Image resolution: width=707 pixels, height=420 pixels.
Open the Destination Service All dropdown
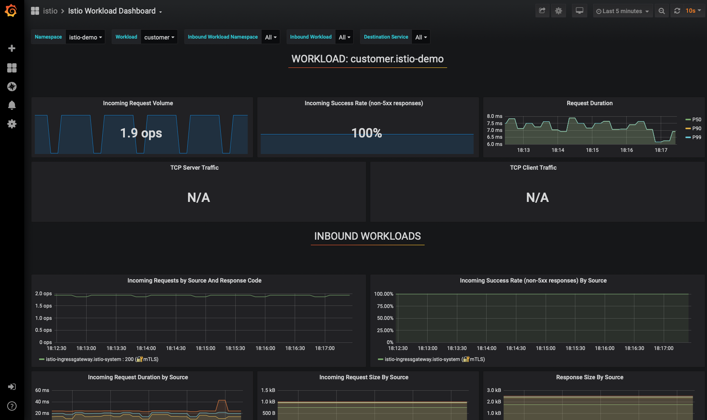421,37
